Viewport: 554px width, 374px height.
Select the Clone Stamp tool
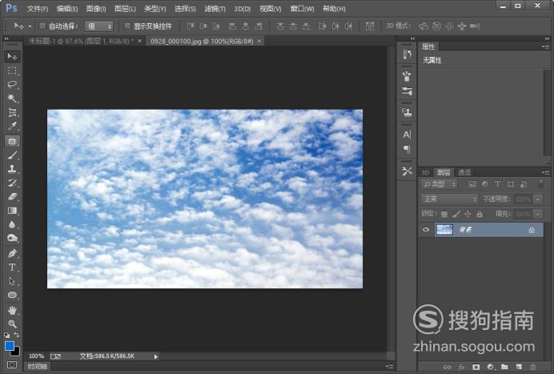(12, 169)
